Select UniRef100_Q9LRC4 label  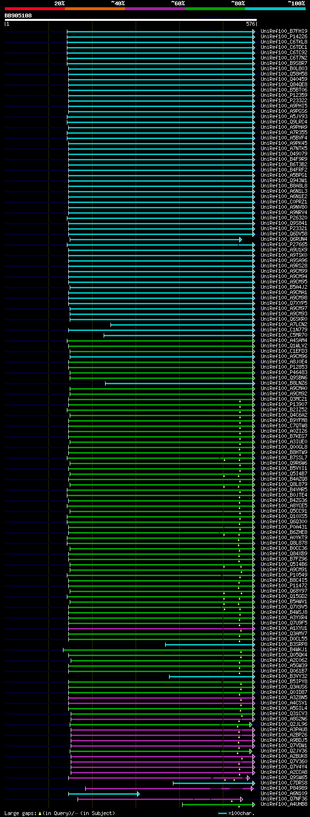pyautogui.click(x=284, y=122)
